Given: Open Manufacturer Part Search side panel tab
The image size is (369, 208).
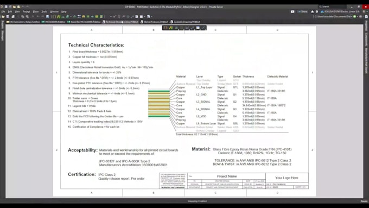Looking at the screenshot, I should click(x=366, y=60).
